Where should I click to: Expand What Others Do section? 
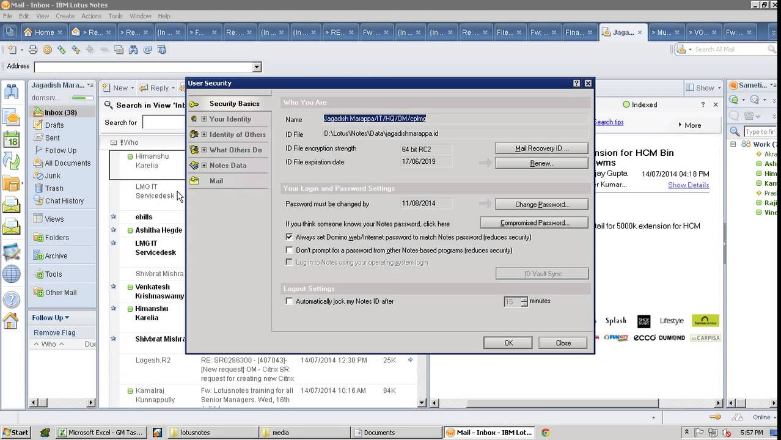click(204, 150)
